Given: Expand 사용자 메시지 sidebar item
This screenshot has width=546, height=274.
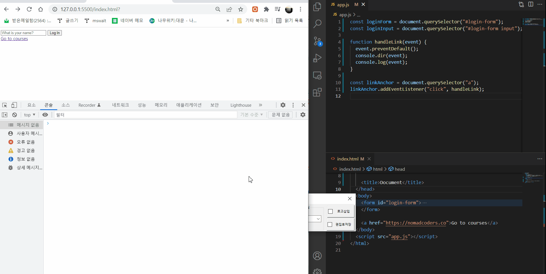Looking at the screenshot, I should pos(25,133).
